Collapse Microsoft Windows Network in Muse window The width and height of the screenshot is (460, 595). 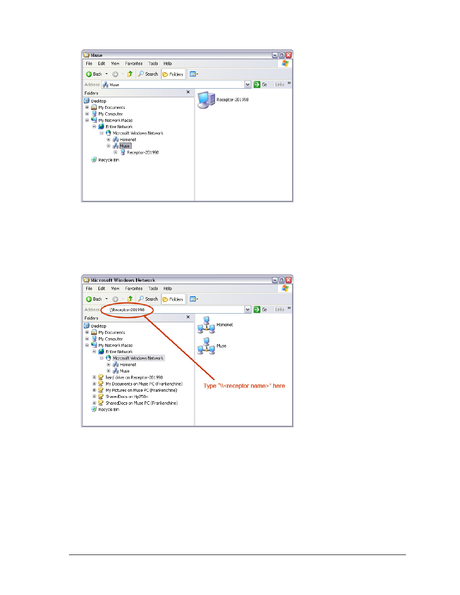tap(101, 133)
